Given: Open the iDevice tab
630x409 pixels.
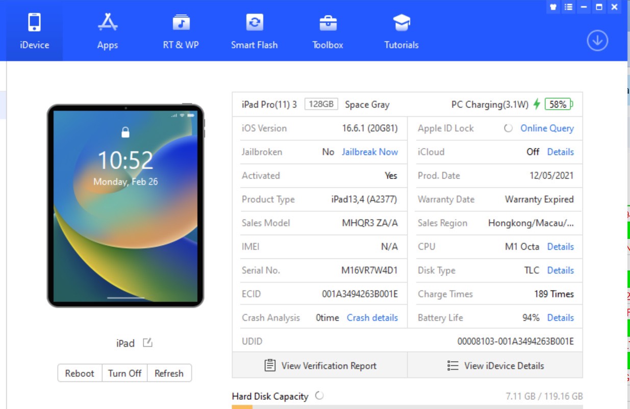Looking at the screenshot, I should click(35, 32).
